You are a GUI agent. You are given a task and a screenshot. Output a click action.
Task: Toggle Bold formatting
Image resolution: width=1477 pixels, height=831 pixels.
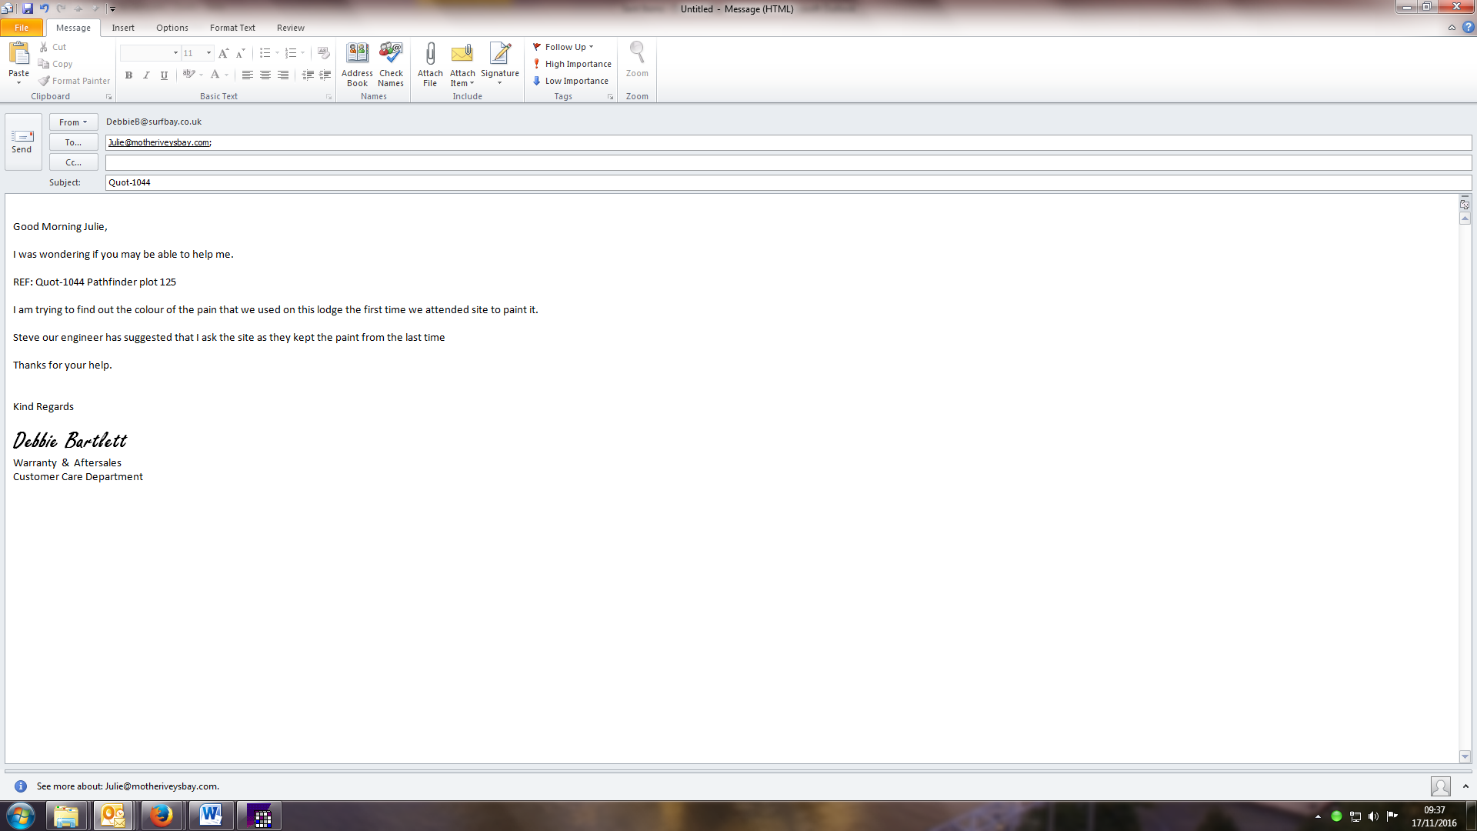(x=128, y=75)
